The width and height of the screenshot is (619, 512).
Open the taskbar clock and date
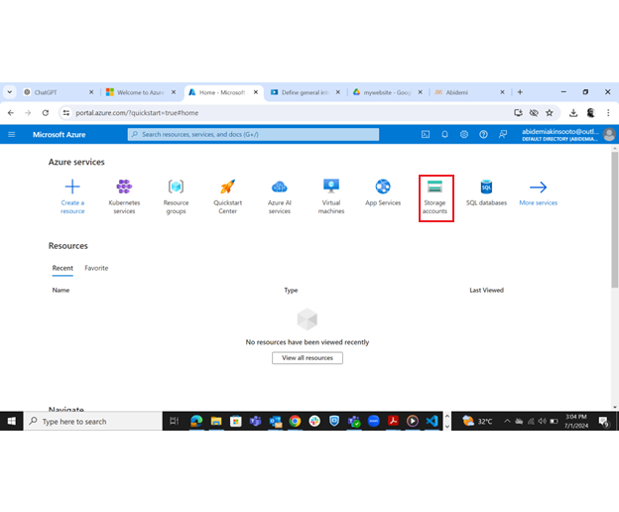[576, 421]
